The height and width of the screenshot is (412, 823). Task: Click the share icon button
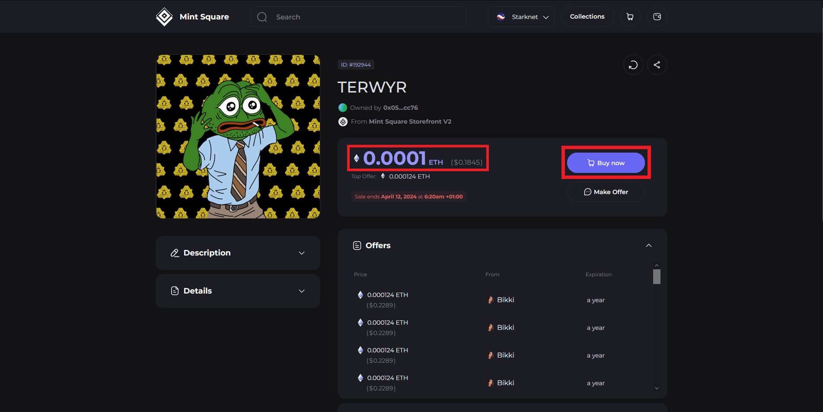click(657, 65)
